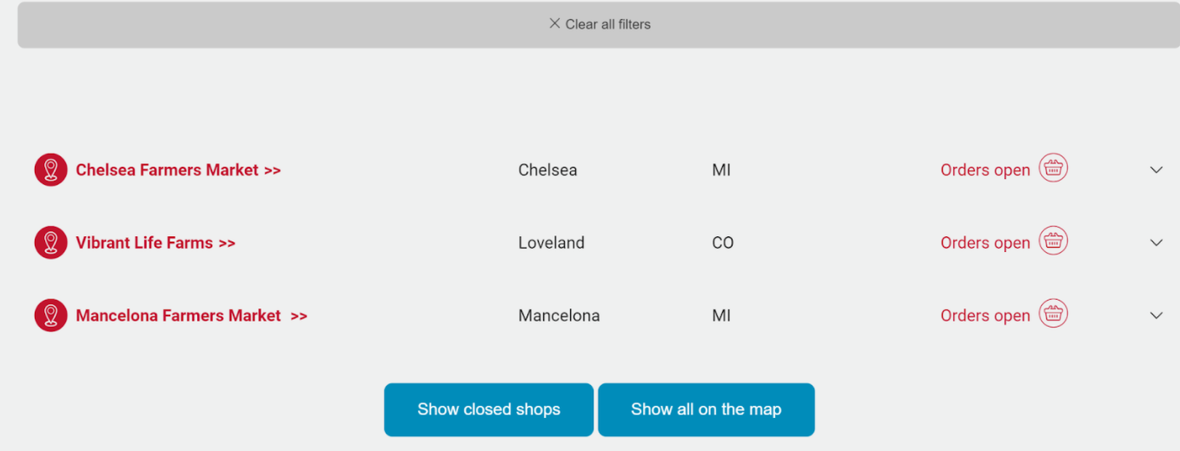Click Orders open text for Mancelona Farmers Market
Viewport: 1180px width, 451px height.
(x=985, y=316)
